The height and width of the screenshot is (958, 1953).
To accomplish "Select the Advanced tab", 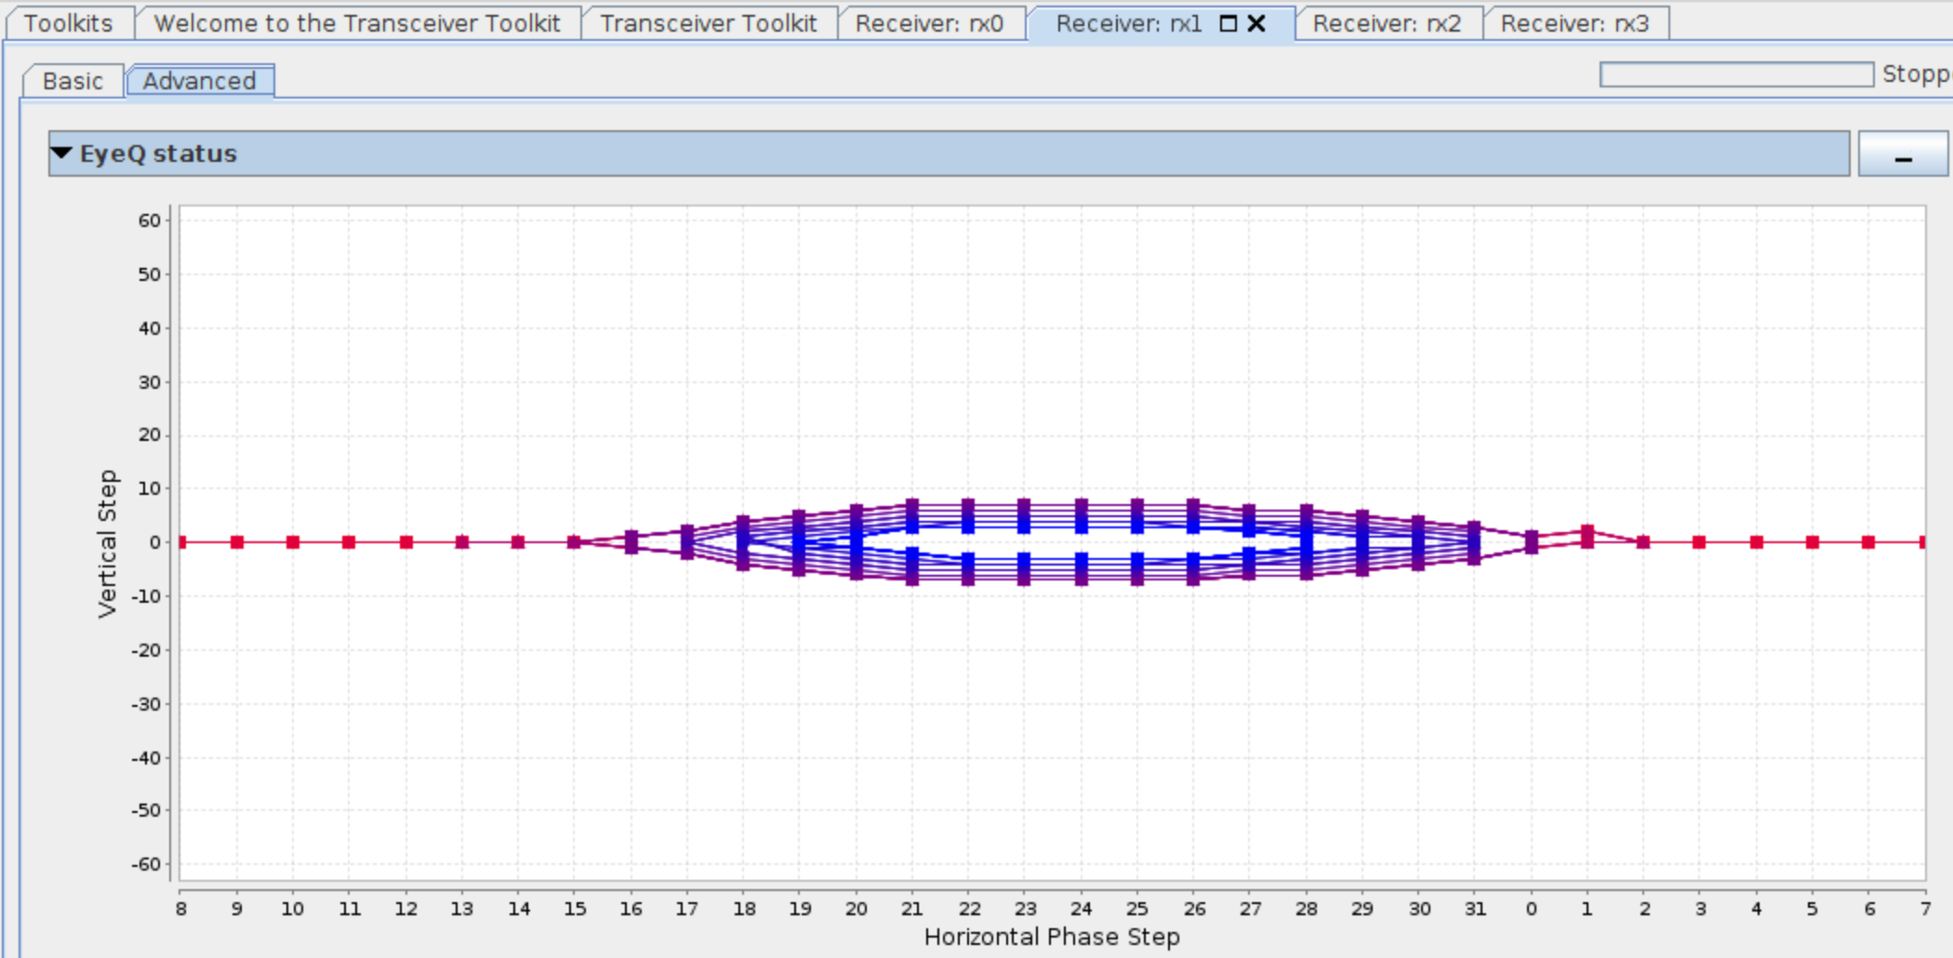I will 199,81.
